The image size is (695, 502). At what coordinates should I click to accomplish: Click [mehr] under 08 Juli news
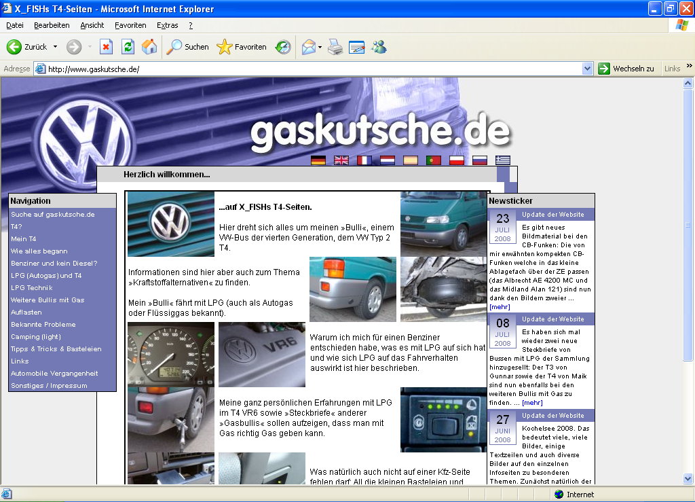(532, 403)
